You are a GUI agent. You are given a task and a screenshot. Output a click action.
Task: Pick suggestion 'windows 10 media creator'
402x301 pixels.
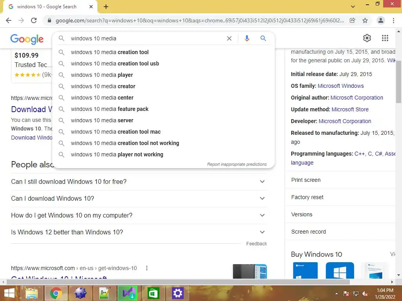164,86
